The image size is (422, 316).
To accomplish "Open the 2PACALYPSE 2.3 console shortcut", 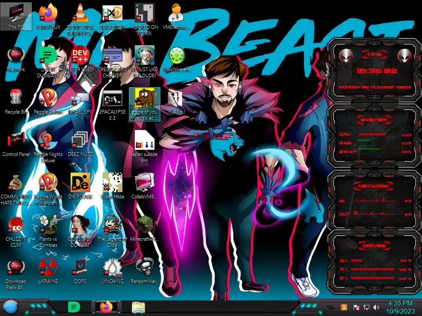I will click(x=112, y=105).
